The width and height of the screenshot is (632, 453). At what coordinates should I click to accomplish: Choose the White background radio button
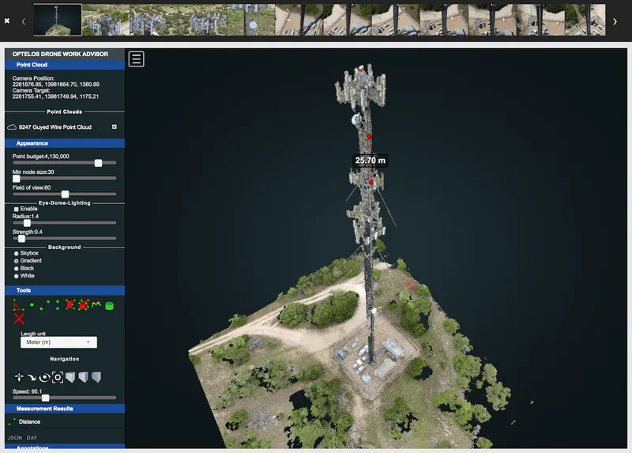click(x=17, y=276)
